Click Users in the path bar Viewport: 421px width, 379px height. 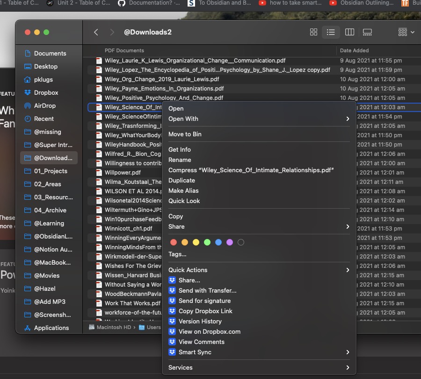[x=150, y=327]
